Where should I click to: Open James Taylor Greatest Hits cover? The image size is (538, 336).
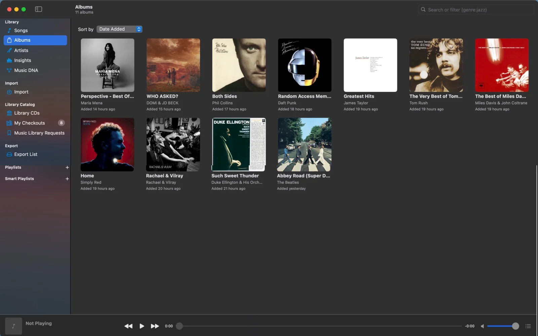pyautogui.click(x=371, y=65)
